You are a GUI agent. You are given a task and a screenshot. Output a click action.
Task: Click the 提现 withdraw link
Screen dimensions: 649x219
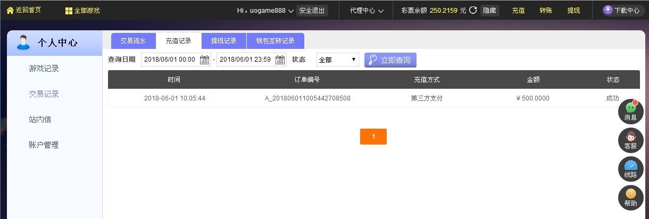(573, 11)
